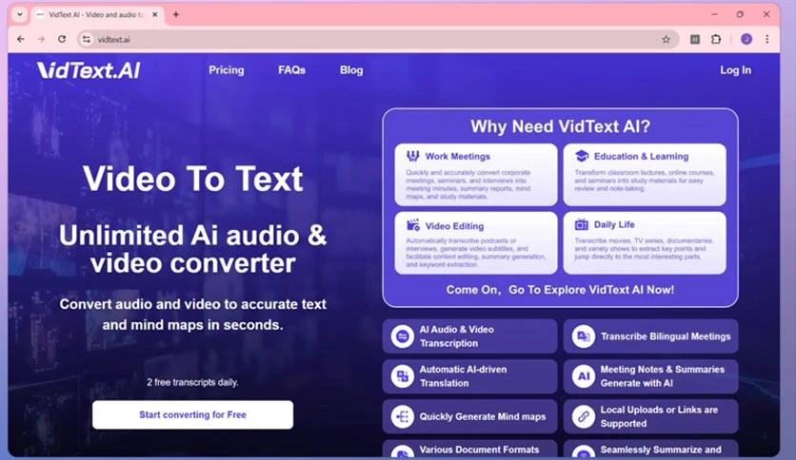Select the Education & Learning card
Viewport: 796px width, 460px height.
644,174
